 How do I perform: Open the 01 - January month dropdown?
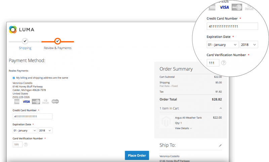pos(25,130)
